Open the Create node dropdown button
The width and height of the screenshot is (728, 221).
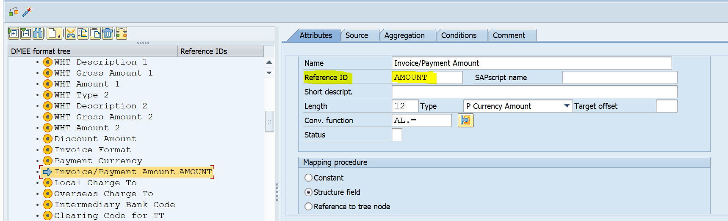click(54, 33)
